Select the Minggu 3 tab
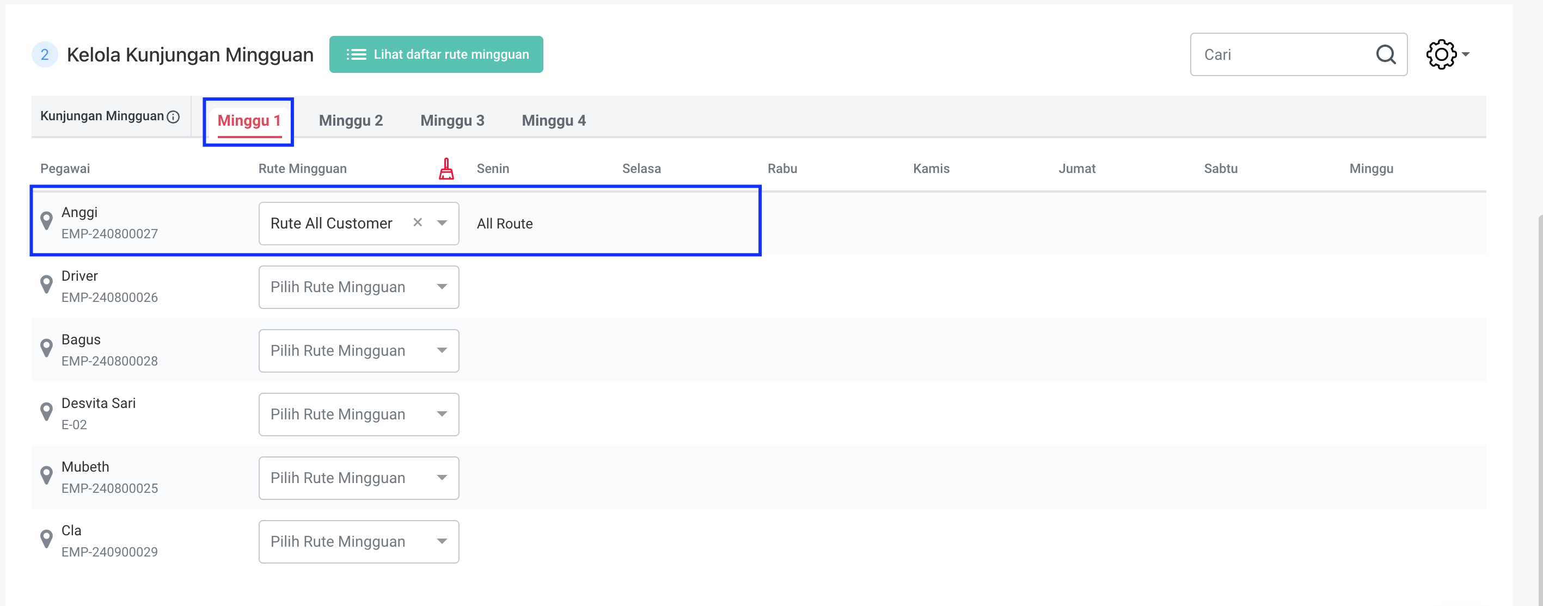This screenshot has width=1543, height=606. (452, 120)
